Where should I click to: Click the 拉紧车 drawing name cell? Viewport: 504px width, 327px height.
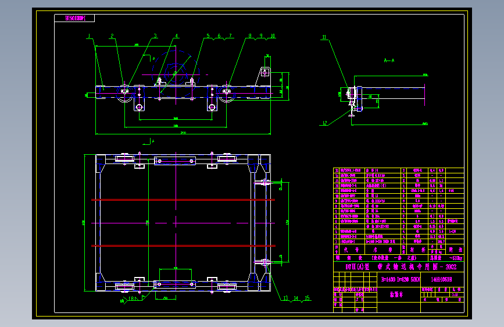pos(396,294)
